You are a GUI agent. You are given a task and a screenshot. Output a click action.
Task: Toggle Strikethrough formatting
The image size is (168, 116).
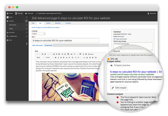[x=64, y=57]
